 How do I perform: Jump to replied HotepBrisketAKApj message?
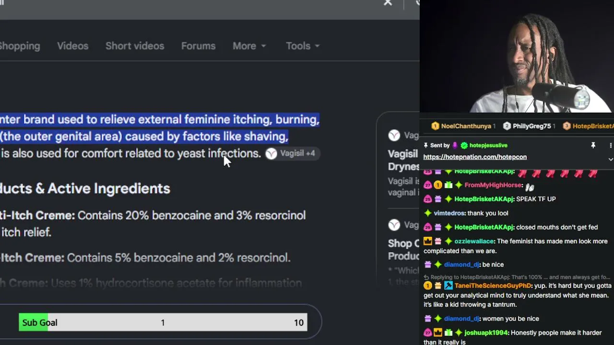[x=517, y=277]
